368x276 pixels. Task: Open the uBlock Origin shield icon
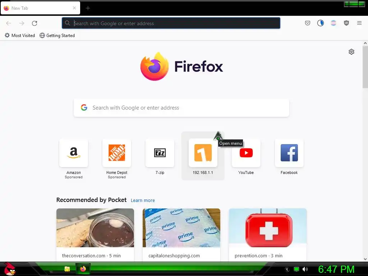(346, 23)
